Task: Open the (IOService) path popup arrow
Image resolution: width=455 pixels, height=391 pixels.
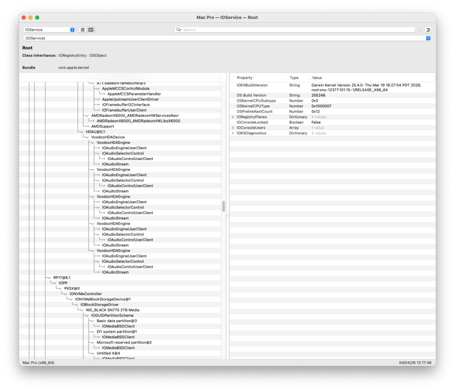Action: point(428,38)
